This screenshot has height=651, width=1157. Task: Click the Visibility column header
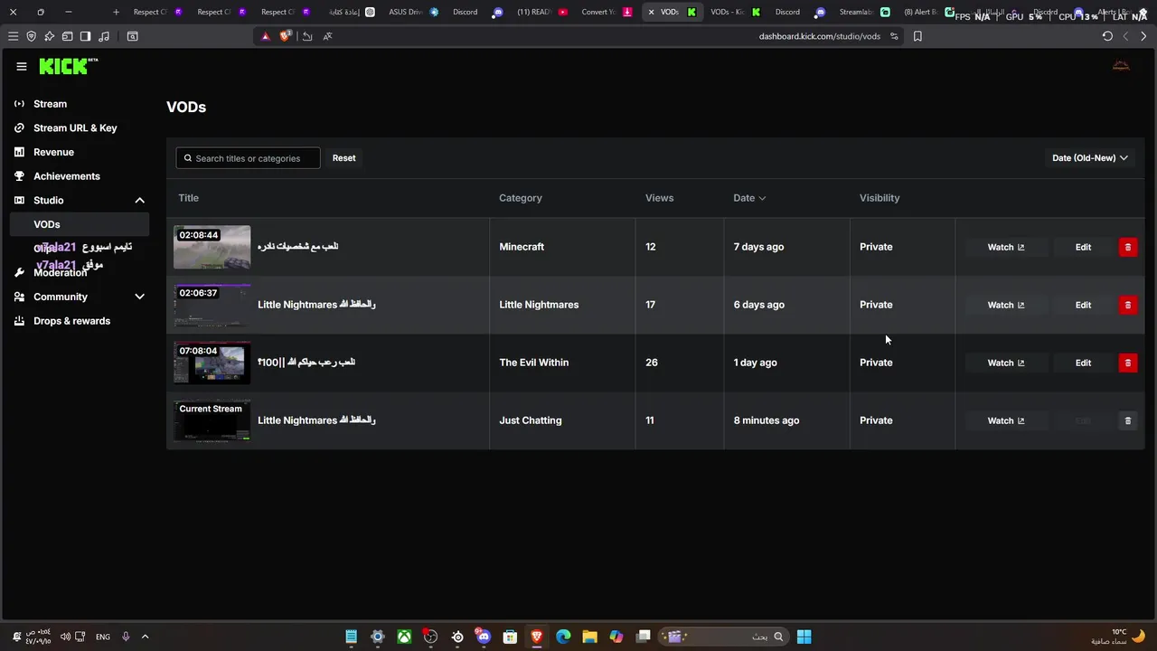pos(880,198)
